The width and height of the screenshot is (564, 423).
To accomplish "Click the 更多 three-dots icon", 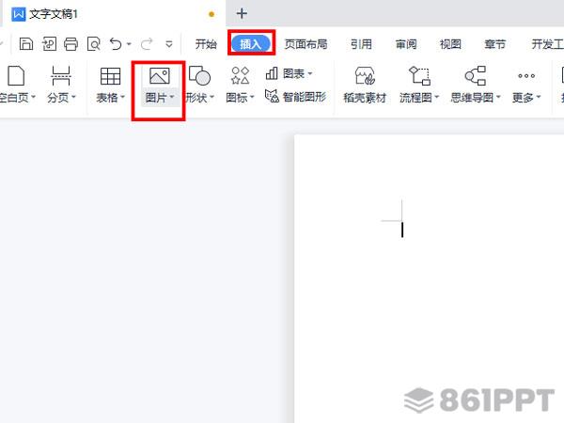I will coord(526,75).
